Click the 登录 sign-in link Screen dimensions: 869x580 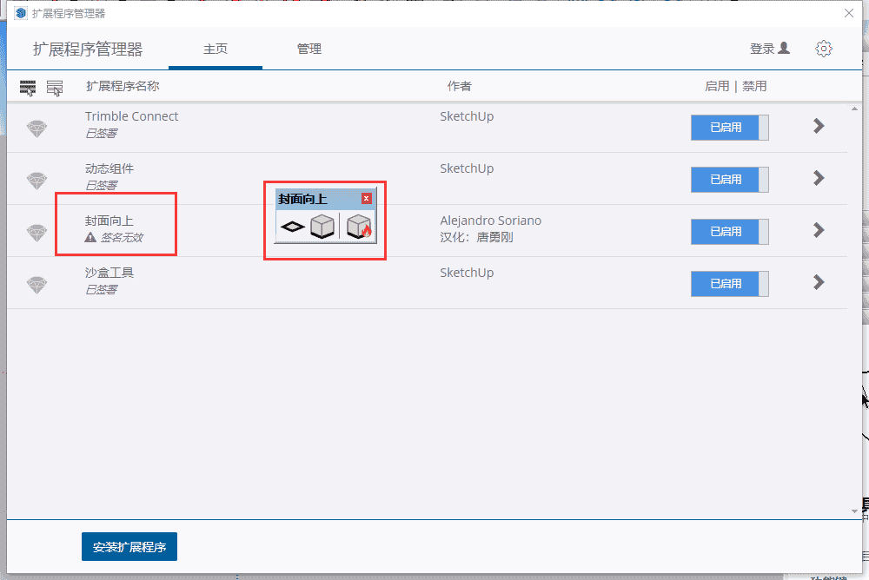click(x=769, y=49)
